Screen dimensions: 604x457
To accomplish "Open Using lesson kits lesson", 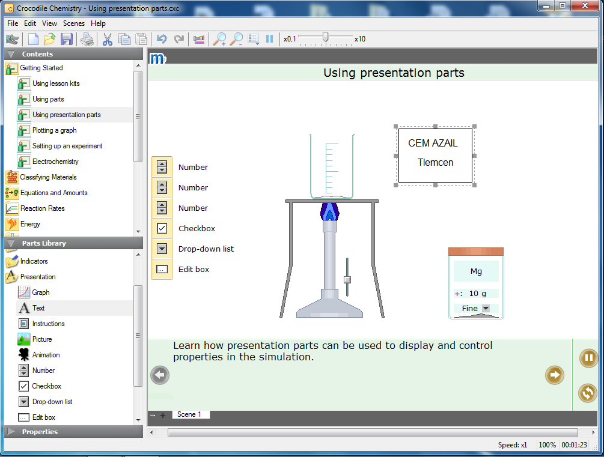I will coord(56,83).
